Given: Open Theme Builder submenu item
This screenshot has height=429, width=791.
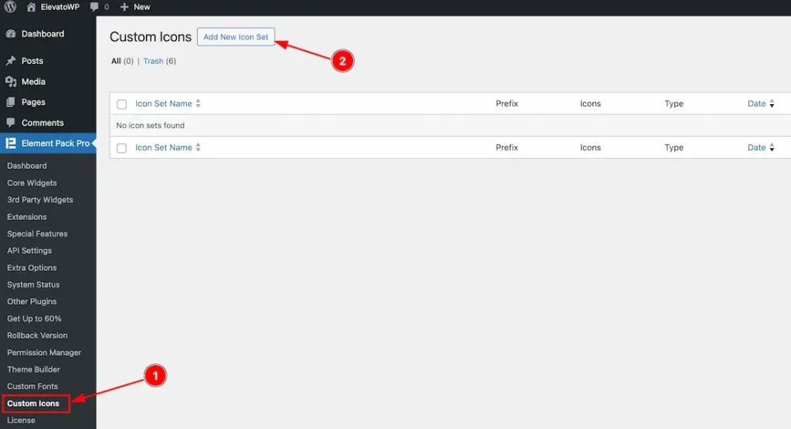Looking at the screenshot, I should click(x=33, y=370).
